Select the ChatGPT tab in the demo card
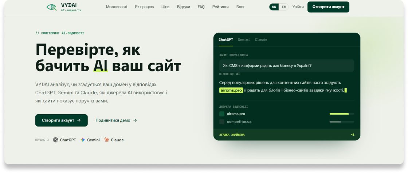Screen dimensions: 408x173 tap(226, 40)
